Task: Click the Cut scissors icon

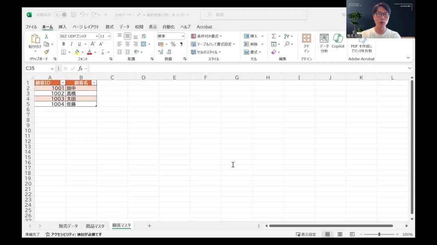Action: [47, 37]
